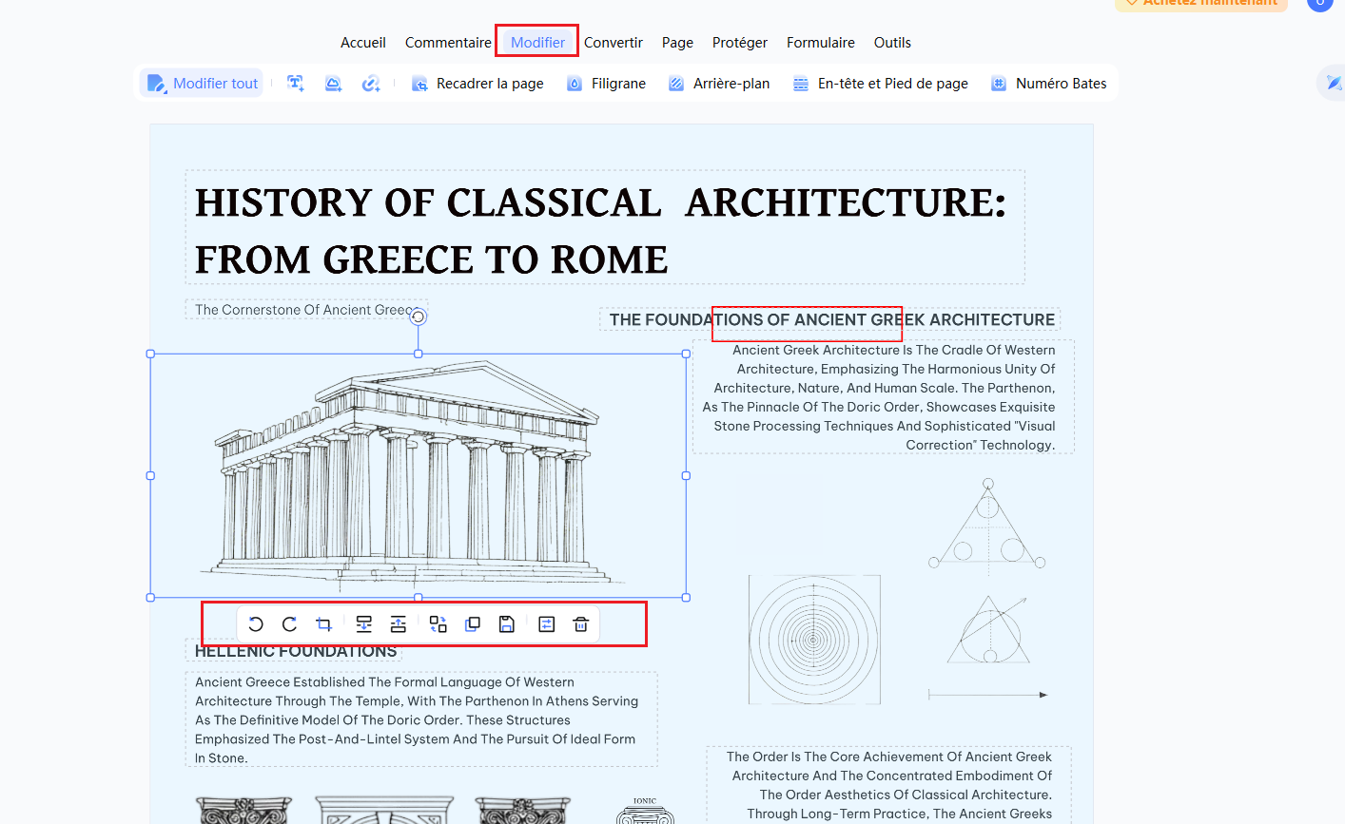Image resolution: width=1345 pixels, height=824 pixels.
Task: Click left-middle resize handle of Parthenon image
Action: pos(150,475)
